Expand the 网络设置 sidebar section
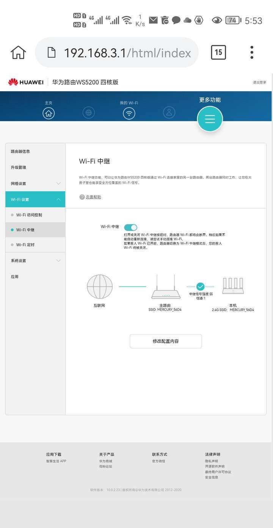Viewport: 273px width, 528px height. [35, 184]
